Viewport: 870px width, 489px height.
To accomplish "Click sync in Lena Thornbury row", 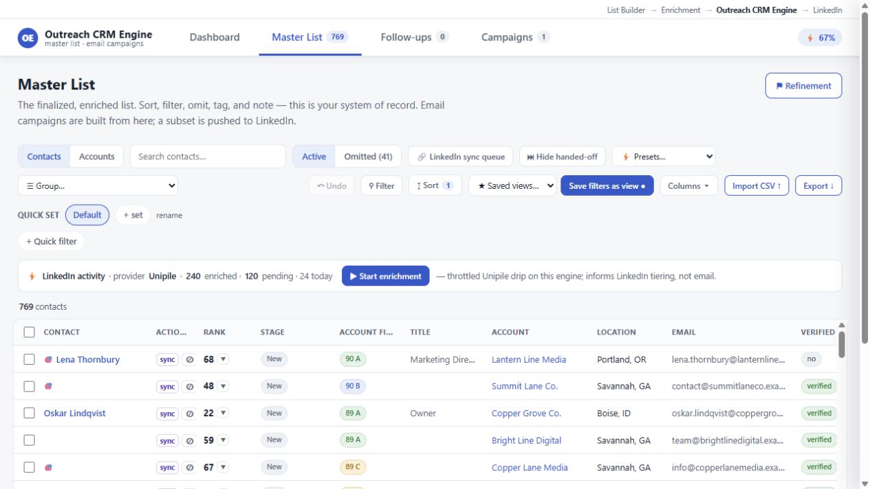I will pos(168,359).
